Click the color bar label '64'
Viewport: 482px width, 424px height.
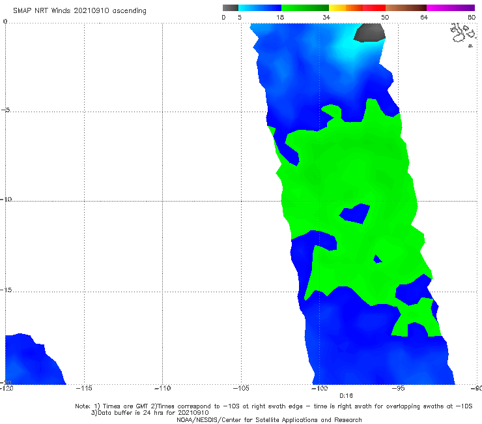point(424,17)
